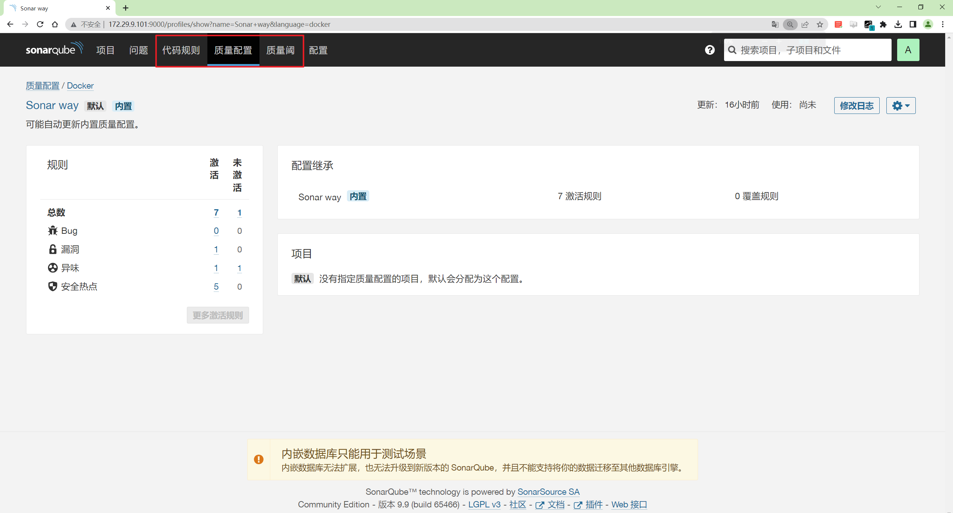Screen dimensions: 953x513
Task: Open the Chrome profile avatar
Action: (x=928, y=24)
